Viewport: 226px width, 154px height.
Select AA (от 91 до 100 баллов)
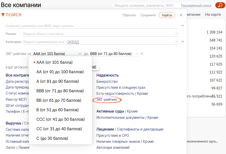click(x=60, y=72)
